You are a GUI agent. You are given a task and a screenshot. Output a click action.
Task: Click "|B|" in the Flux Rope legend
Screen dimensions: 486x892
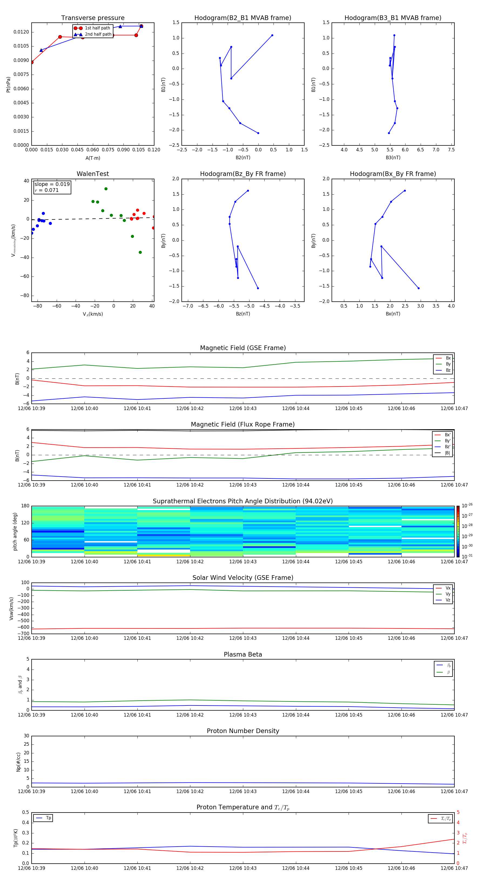point(443,453)
